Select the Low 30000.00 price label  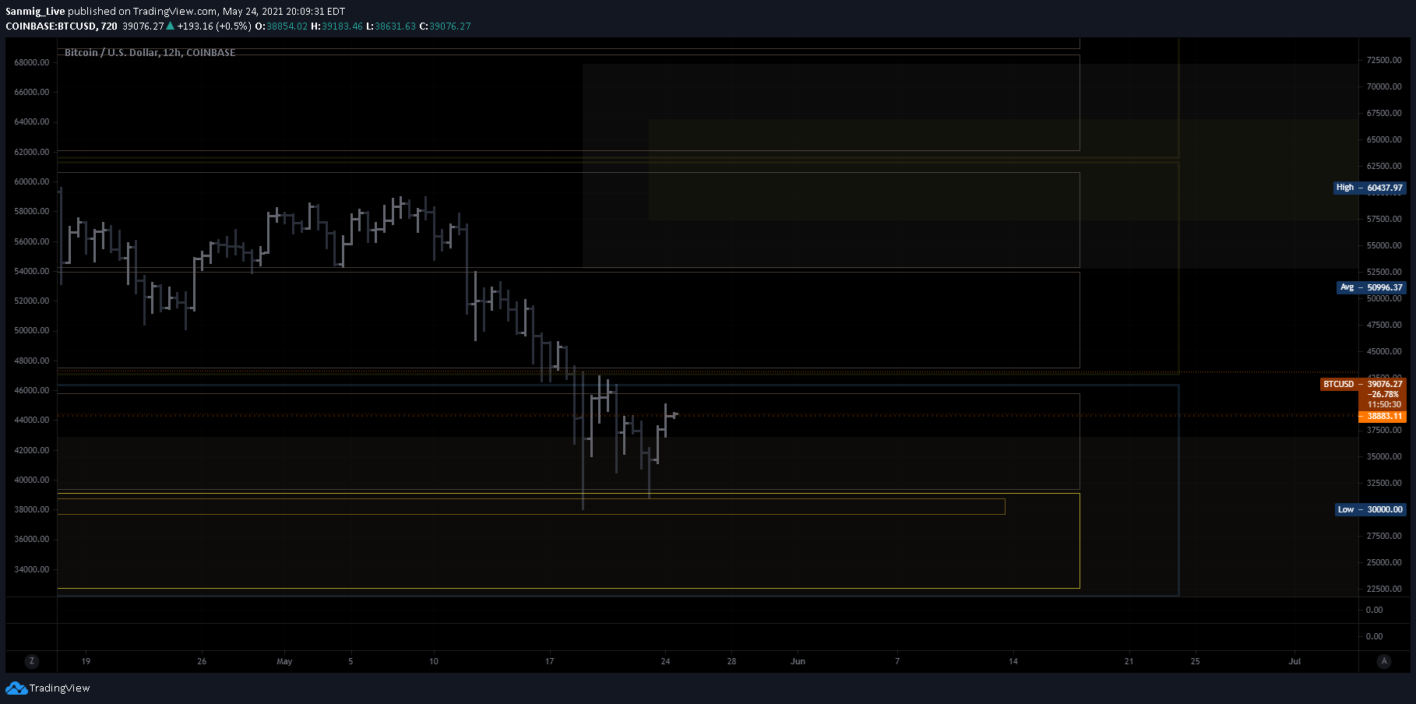coord(1371,509)
